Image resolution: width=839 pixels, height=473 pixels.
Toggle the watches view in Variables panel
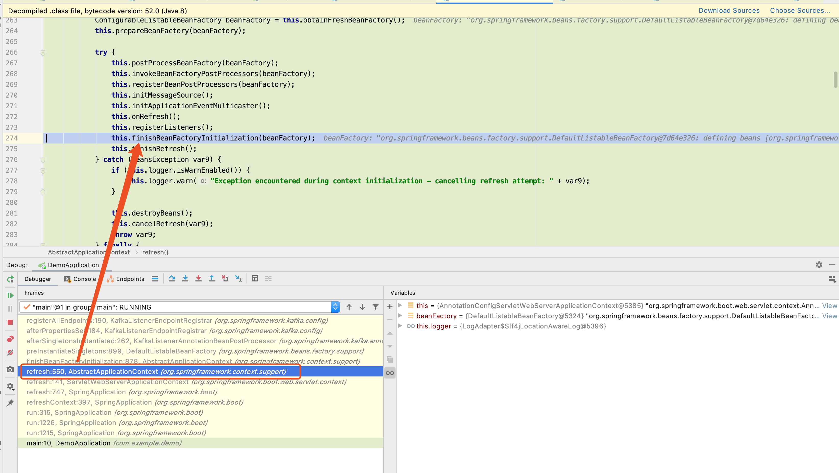pyautogui.click(x=390, y=372)
